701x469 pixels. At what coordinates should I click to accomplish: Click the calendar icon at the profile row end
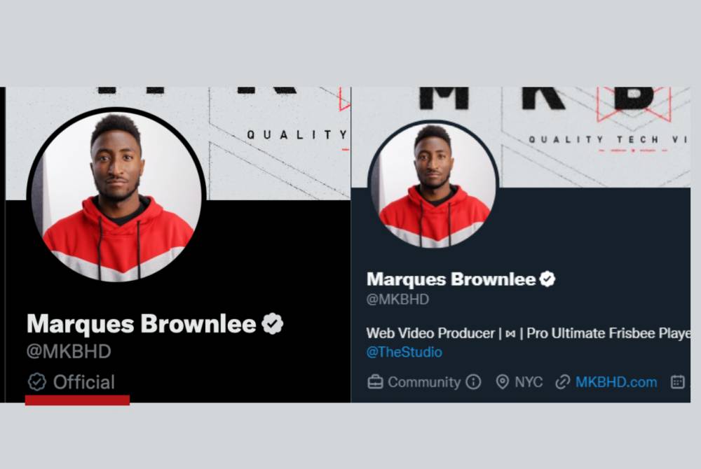pyautogui.click(x=678, y=382)
